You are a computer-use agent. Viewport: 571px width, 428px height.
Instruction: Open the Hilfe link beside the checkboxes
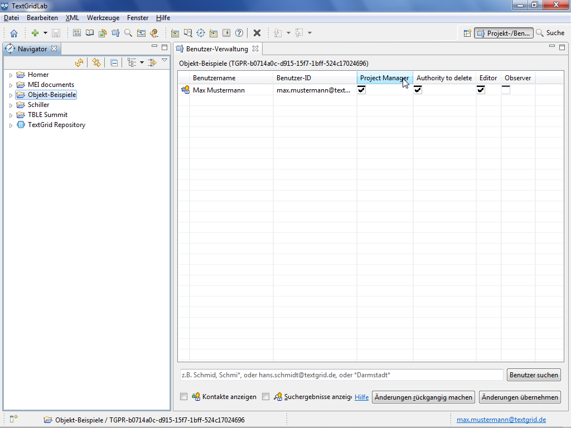pyautogui.click(x=361, y=397)
